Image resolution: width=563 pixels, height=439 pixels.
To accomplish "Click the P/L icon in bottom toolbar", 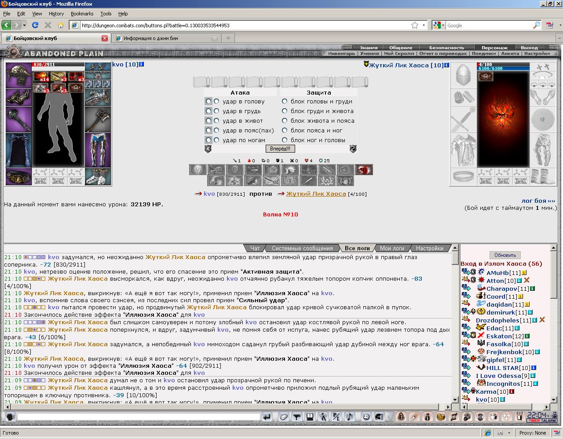I will 336,416.
